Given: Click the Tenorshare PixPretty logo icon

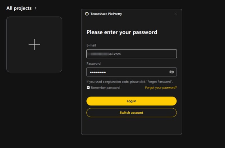Looking at the screenshot, I should (87, 14).
